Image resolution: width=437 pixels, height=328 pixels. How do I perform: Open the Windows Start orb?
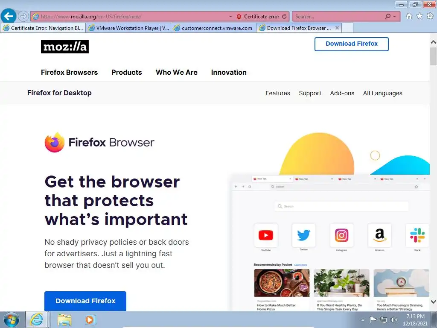[x=12, y=319]
